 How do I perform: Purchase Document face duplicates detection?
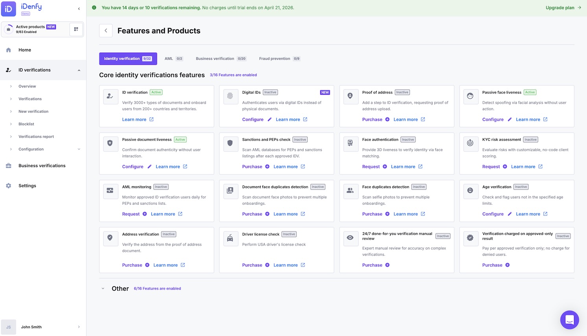point(256,214)
